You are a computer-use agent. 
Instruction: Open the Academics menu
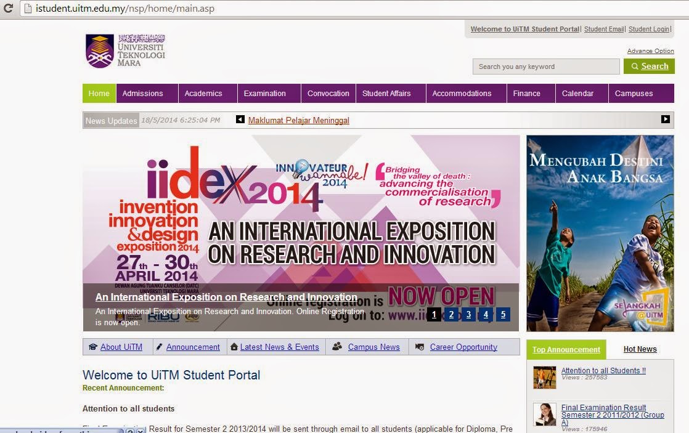pos(208,94)
